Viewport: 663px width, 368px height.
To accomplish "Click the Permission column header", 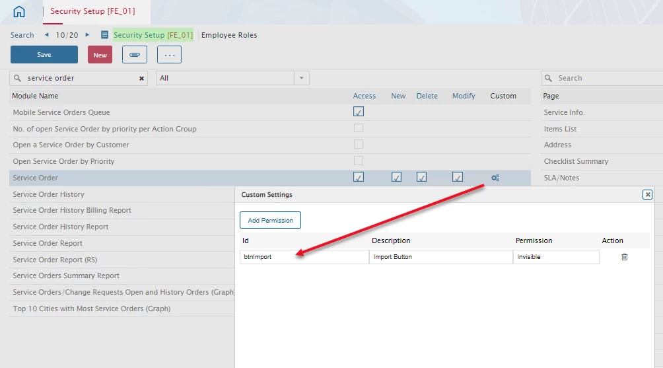I will (534, 240).
